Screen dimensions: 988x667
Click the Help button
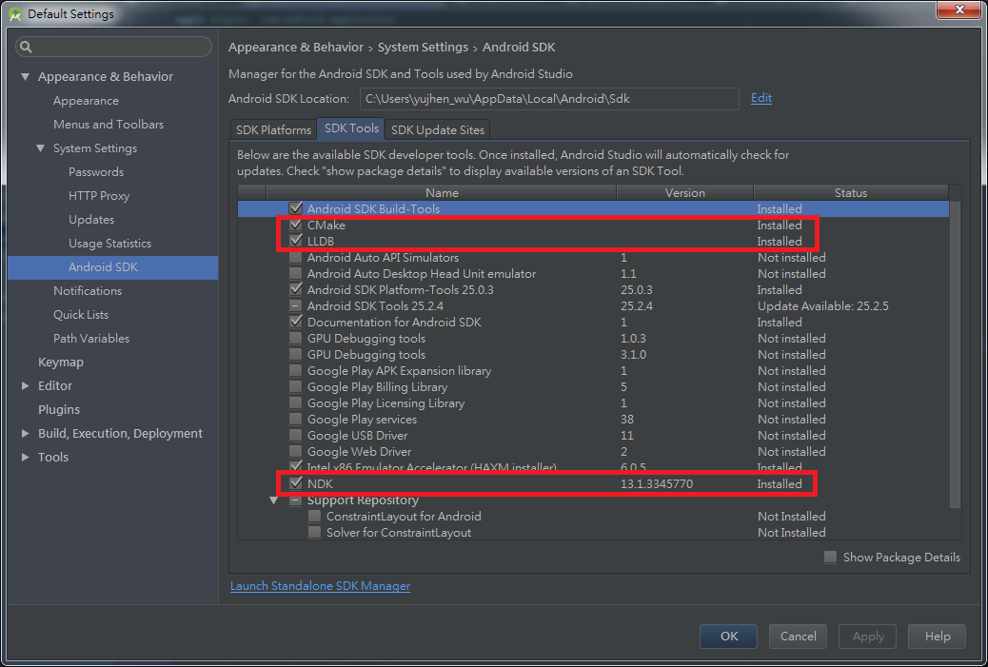coord(937,637)
